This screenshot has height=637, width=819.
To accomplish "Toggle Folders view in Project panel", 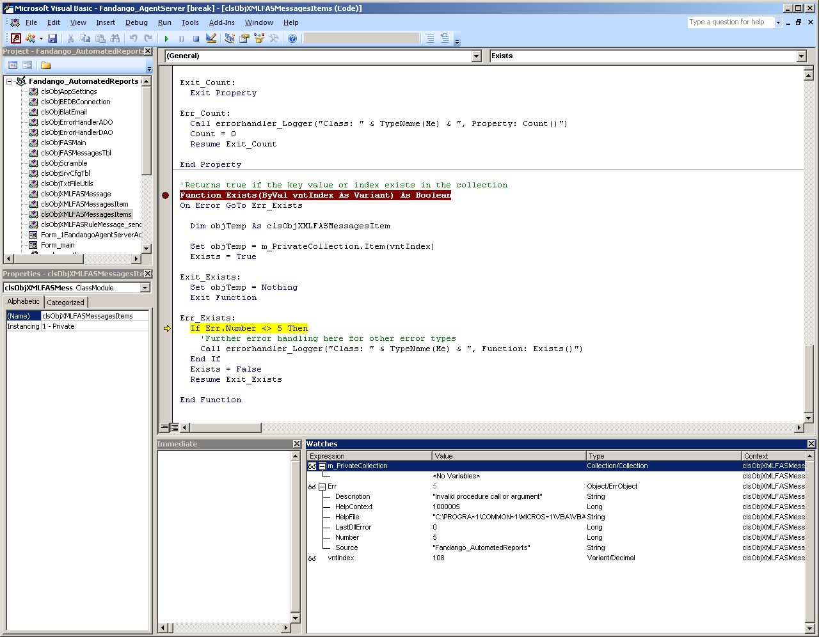I will point(45,65).
